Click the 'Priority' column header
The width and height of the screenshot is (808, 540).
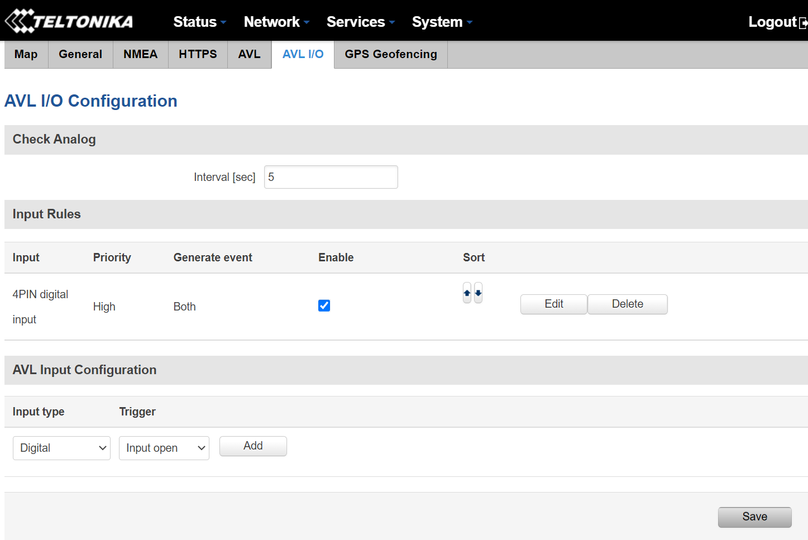112,257
